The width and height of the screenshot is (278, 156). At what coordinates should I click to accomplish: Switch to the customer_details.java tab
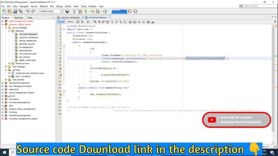(x=70, y=17)
